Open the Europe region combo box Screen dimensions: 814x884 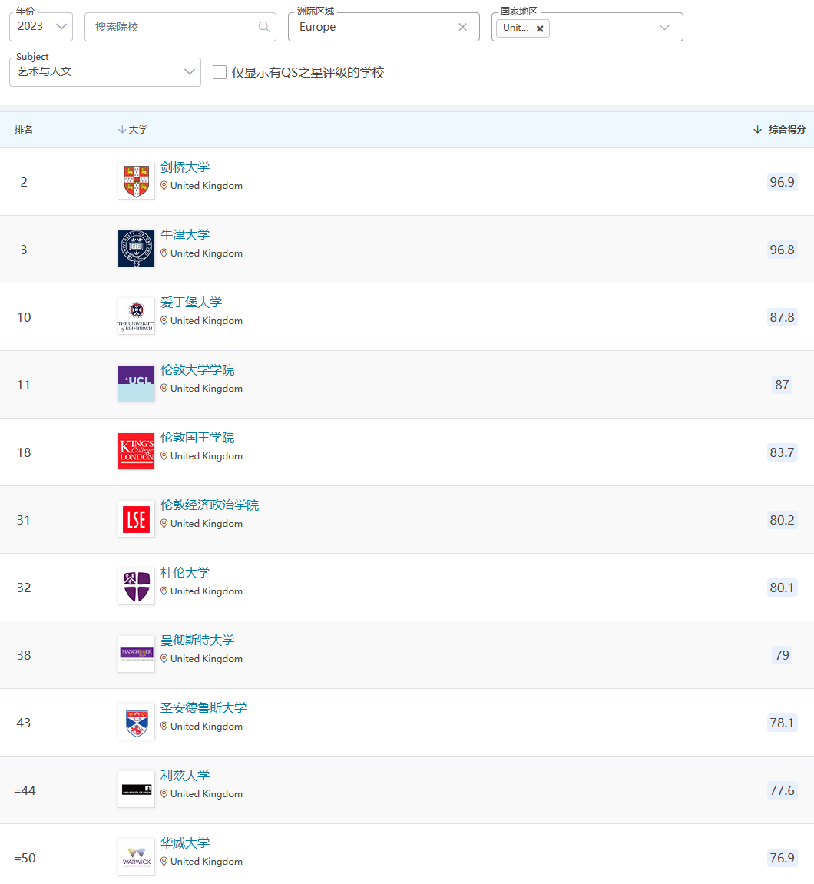click(384, 27)
